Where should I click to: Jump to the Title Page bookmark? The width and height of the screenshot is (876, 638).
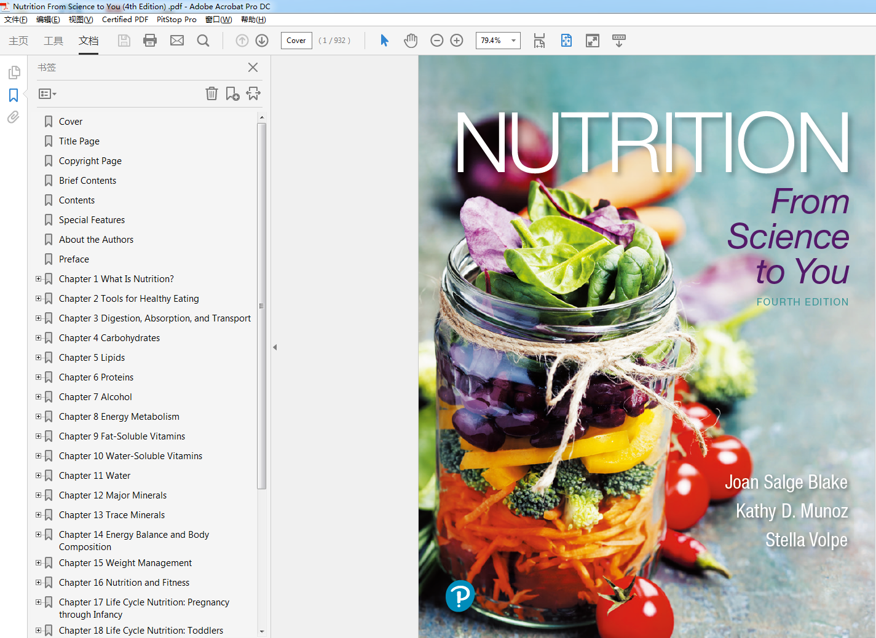pyautogui.click(x=79, y=141)
